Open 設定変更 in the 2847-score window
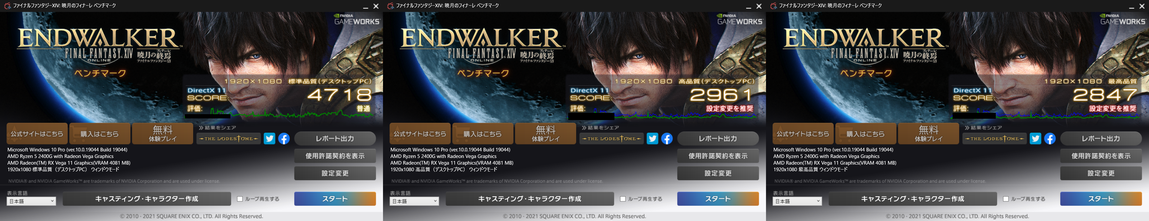This screenshot has width=1149, height=221. pyautogui.click(x=1101, y=173)
